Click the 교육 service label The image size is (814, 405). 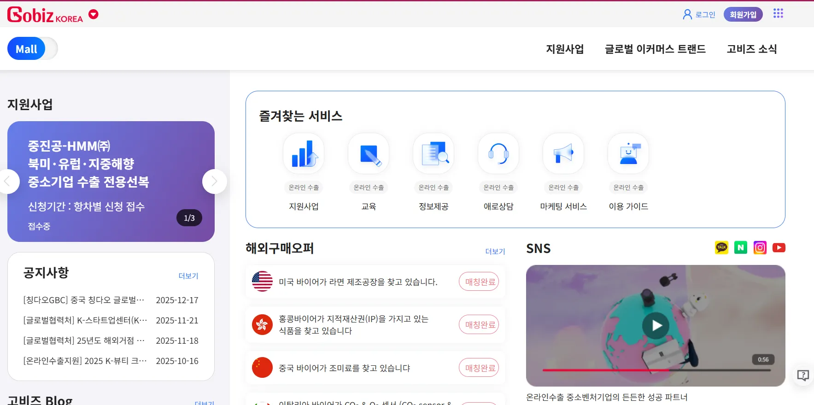pos(369,206)
